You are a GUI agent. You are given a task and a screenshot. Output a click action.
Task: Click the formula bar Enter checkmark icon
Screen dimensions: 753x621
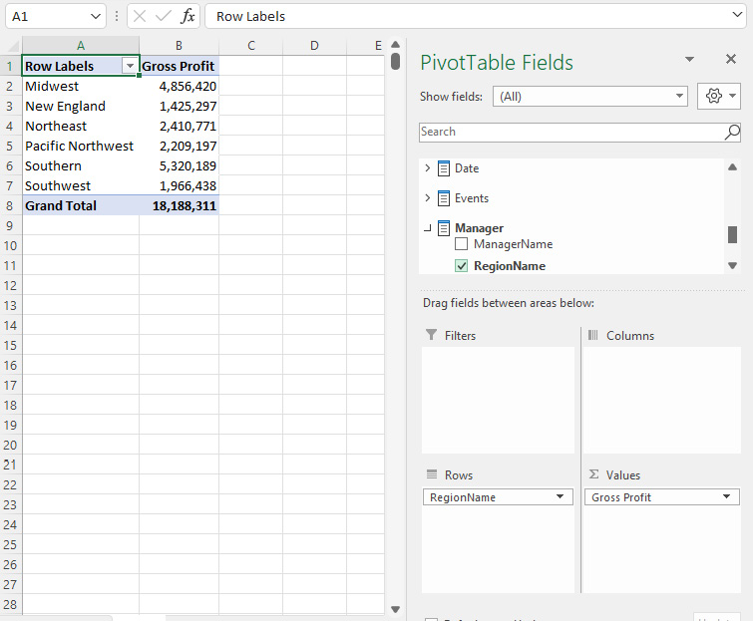164,17
